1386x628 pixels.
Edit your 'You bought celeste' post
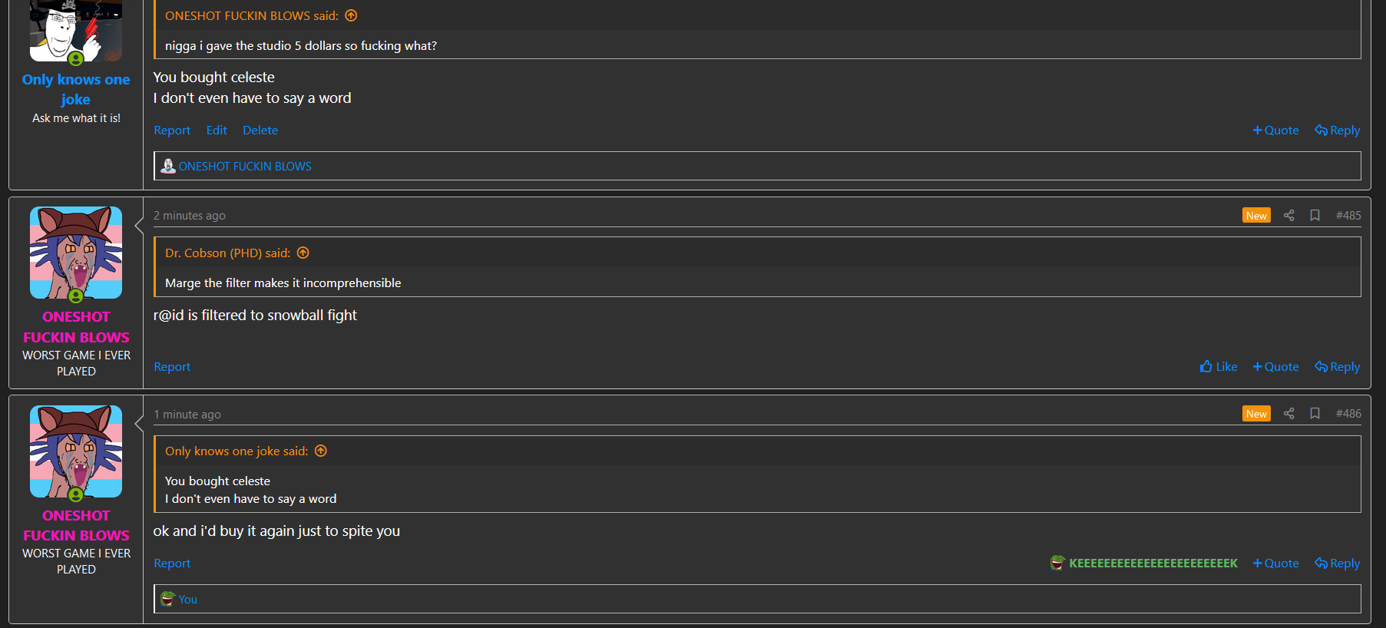[x=217, y=130]
